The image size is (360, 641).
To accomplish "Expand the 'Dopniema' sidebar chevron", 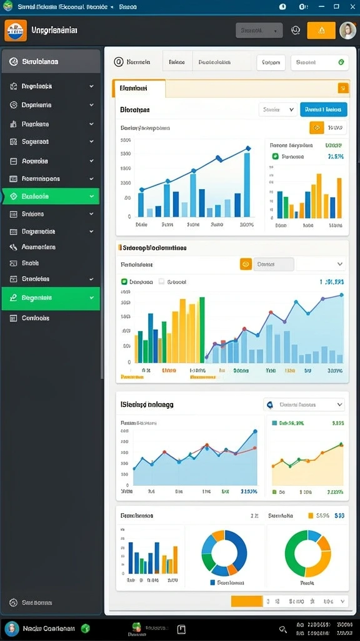I will pos(91,105).
